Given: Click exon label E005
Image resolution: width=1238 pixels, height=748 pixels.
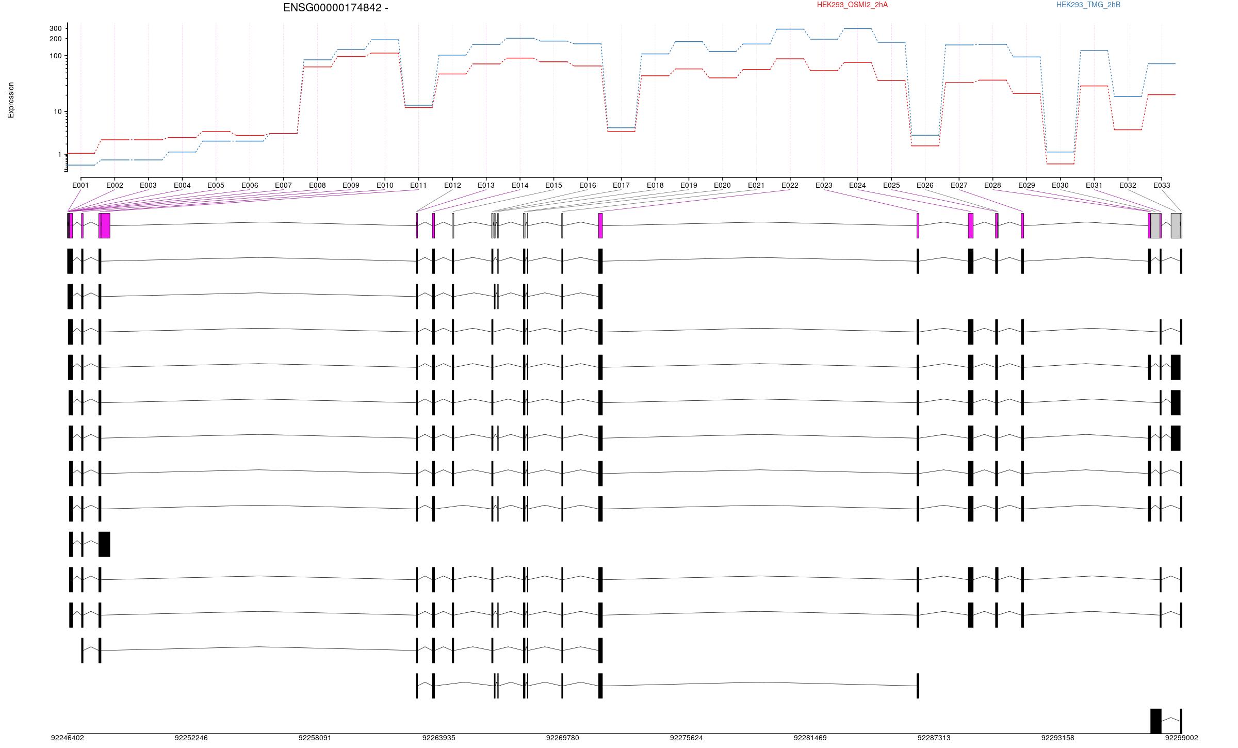Looking at the screenshot, I should click(x=216, y=185).
